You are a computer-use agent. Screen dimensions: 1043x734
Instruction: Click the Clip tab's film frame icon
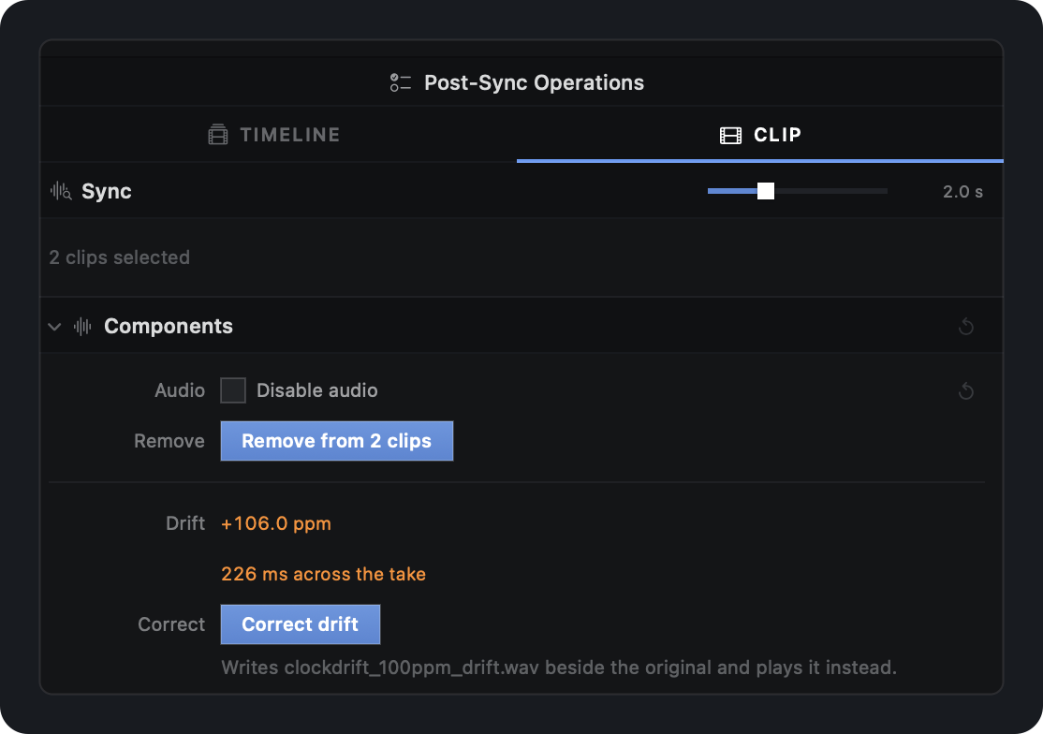coord(730,136)
